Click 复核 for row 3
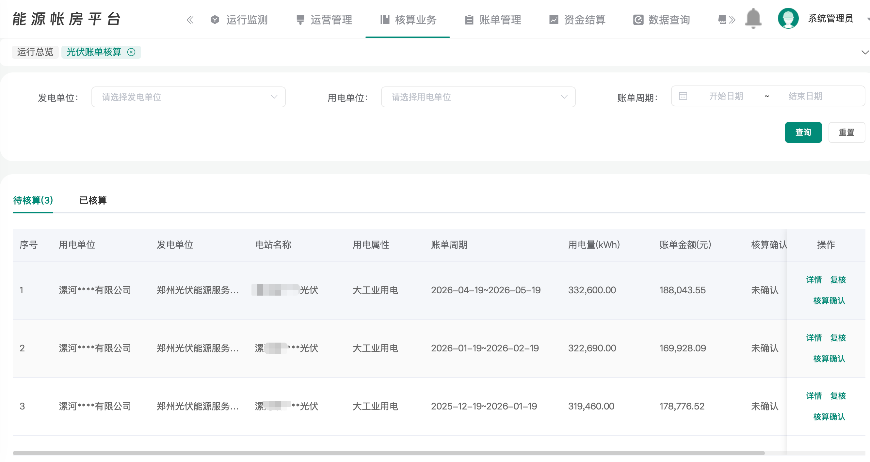The height and width of the screenshot is (462, 870). (838, 396)
